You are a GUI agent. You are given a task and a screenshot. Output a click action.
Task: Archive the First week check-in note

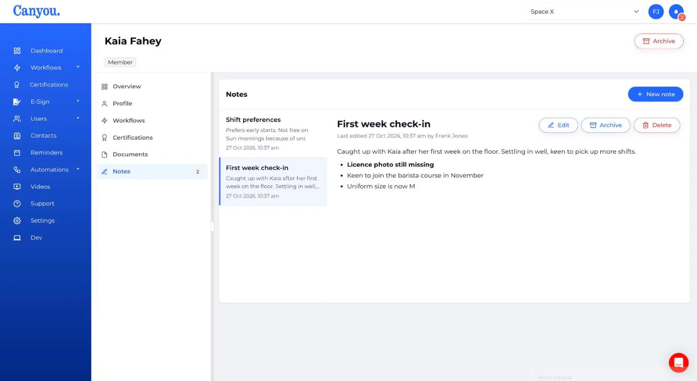point(605,125)
